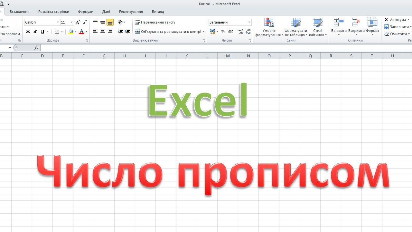Open Формат cells menu
The width and height of the screenshot is (412, 232).
(x=372, y=27)
